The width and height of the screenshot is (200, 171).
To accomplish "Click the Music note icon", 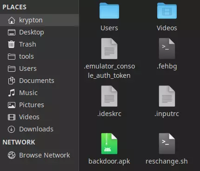I will (12, 93).
